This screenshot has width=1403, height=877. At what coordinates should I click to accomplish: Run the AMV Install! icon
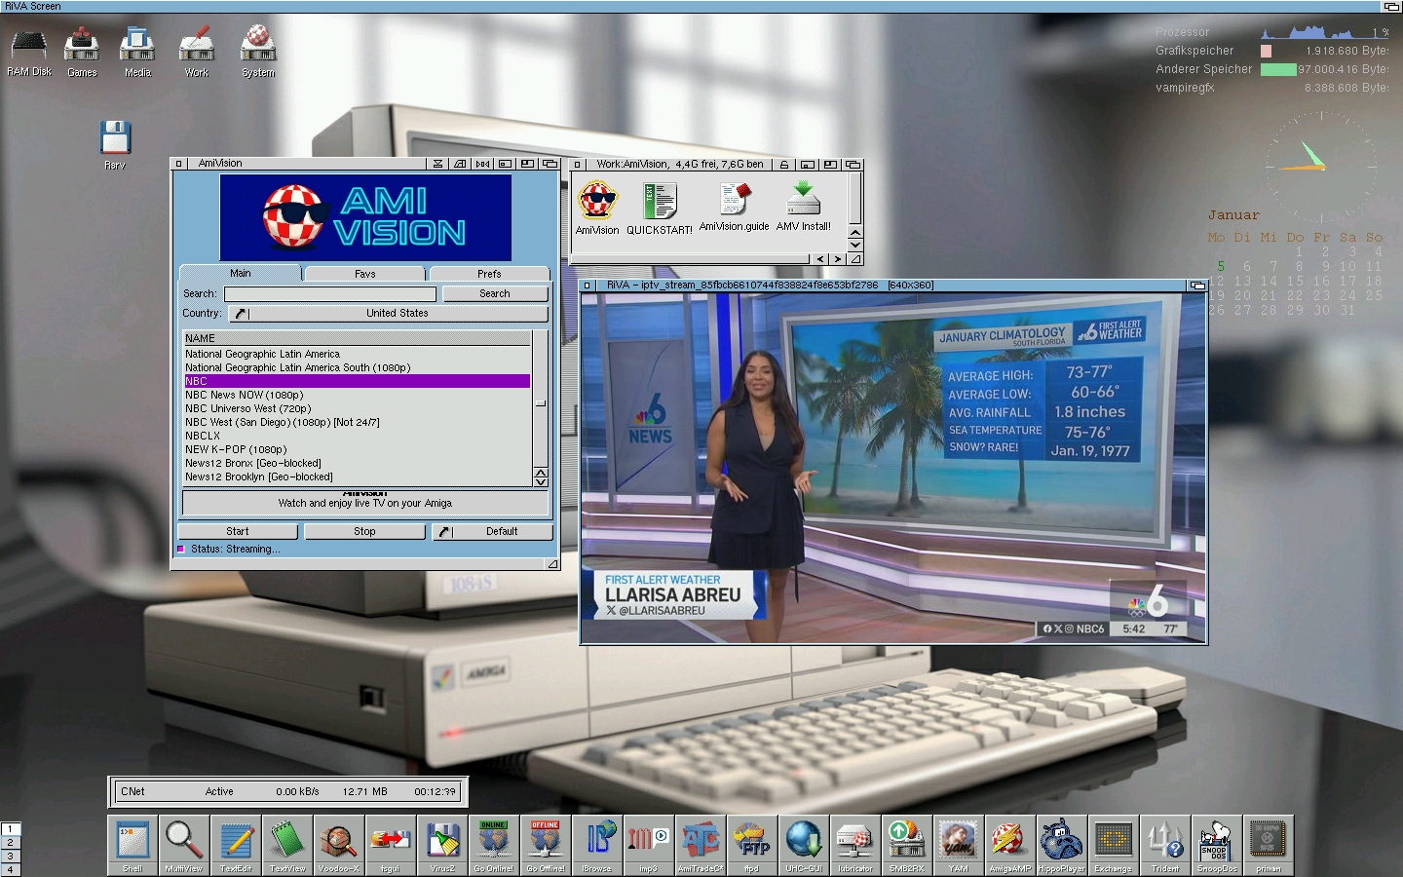click(x=804, y=207)
